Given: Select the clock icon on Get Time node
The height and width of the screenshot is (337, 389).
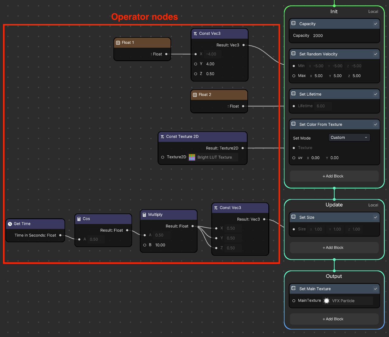Looking at the screenshot, I should click(x=10, y=224).
